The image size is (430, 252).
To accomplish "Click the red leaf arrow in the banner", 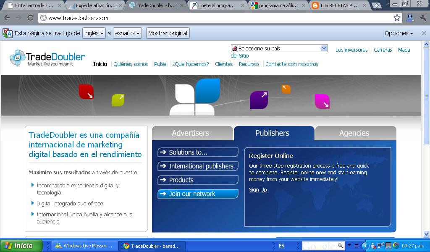I will point(87,92).
